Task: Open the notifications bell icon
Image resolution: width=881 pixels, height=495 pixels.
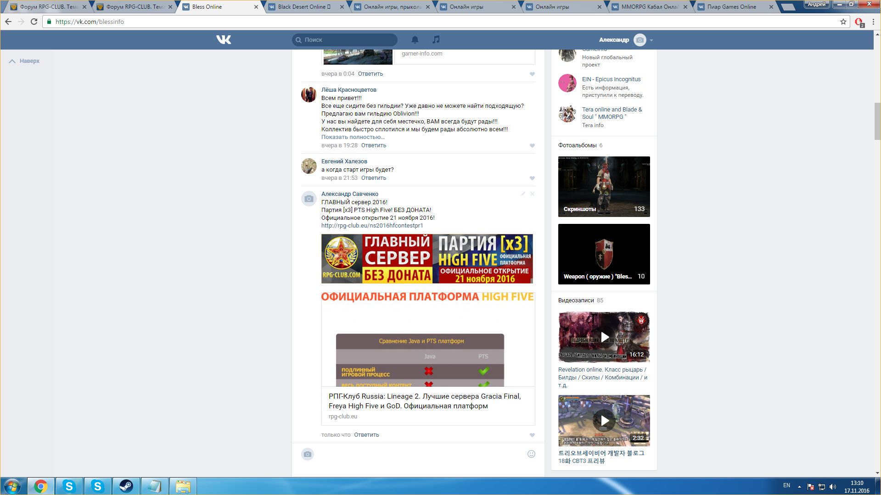Action: (415, 40)
